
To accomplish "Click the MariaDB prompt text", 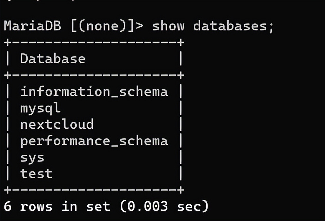I will tap(32, 26).
